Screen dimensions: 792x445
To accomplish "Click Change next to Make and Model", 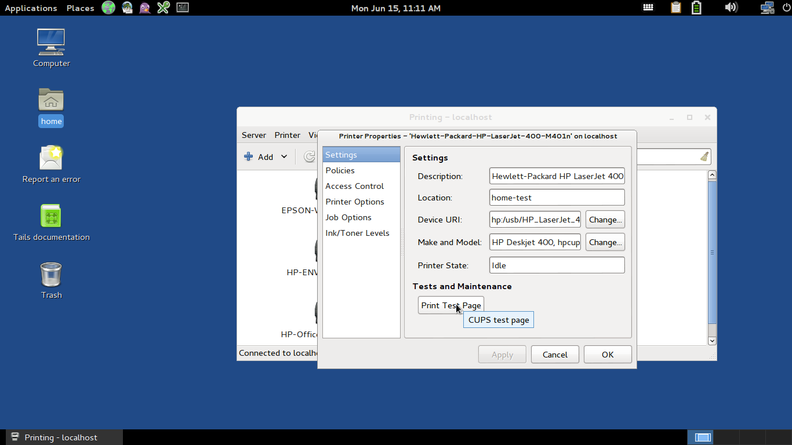I will point(605,242).
